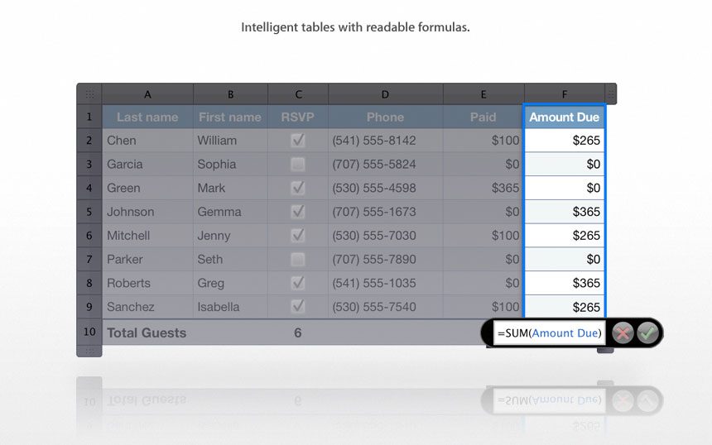The height and width of the screenshot is (445, 712).
Task: Click the row-add handle below row 10
Action: click(x=89, y=351)
